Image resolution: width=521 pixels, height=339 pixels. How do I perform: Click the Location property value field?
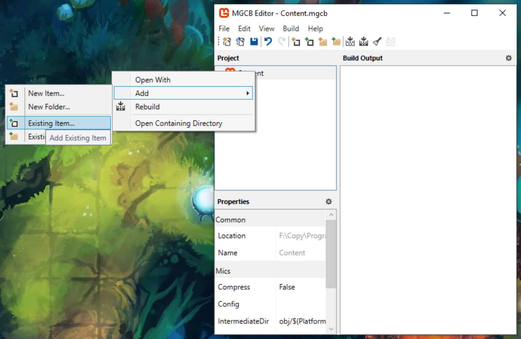(x=301, y=236)
